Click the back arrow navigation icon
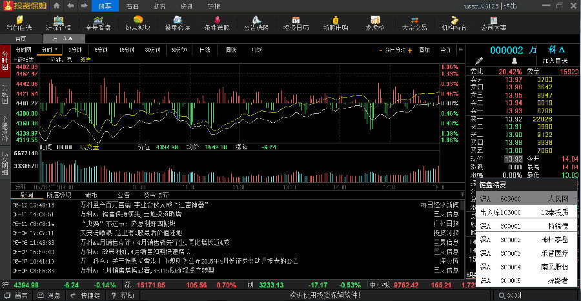Screen dimensions: 581x301 click(x=72, y=6)
